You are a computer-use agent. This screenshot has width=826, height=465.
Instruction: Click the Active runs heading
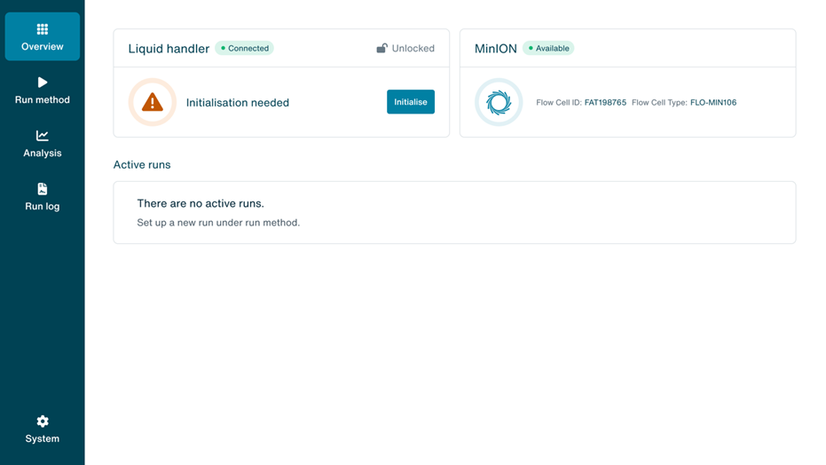click(142, 165)
